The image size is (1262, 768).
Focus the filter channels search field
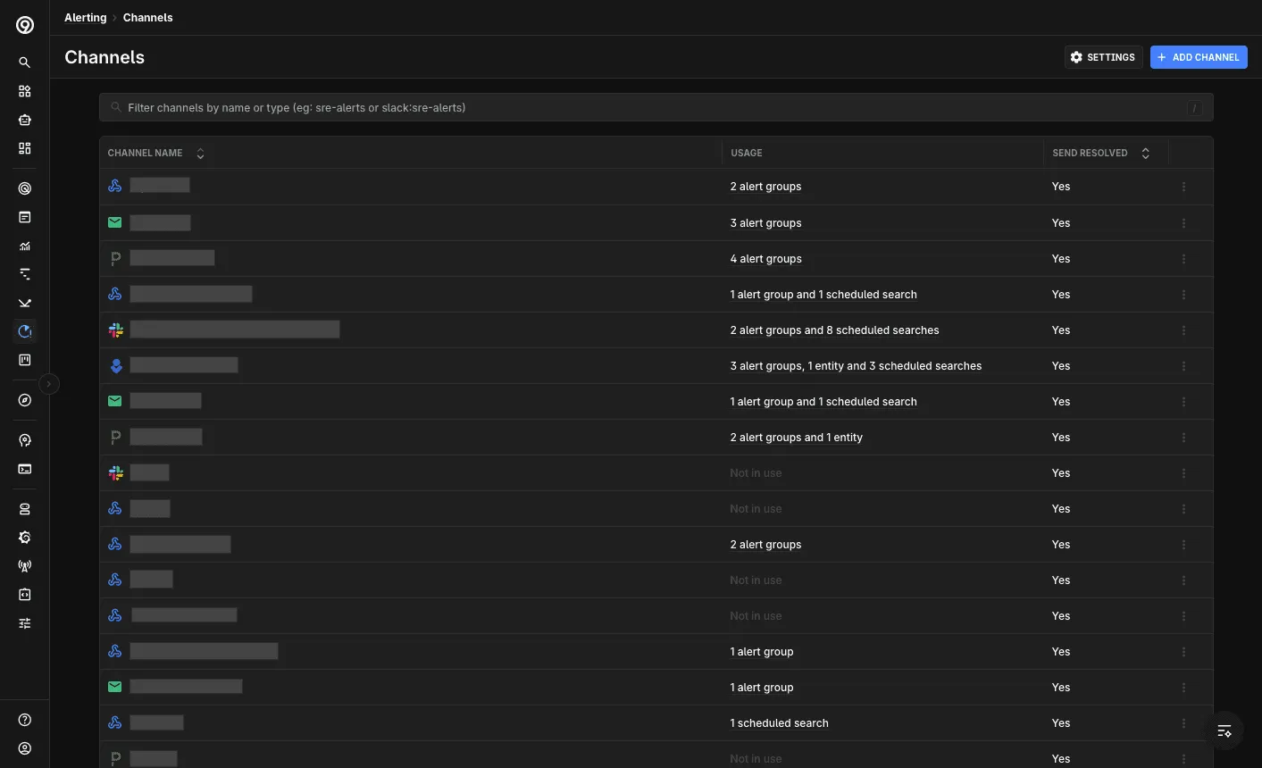pyautogui.click(x=656, y=107)
